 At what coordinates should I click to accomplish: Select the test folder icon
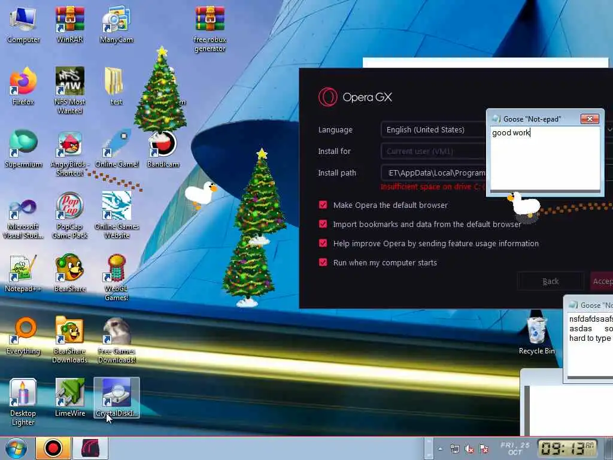click(116, 87)
